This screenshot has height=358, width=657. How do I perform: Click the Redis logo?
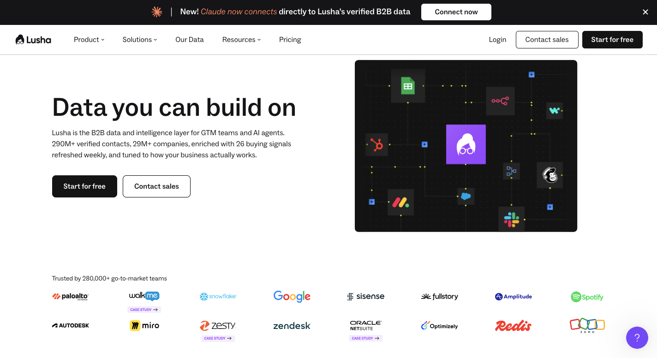[513, 326]
